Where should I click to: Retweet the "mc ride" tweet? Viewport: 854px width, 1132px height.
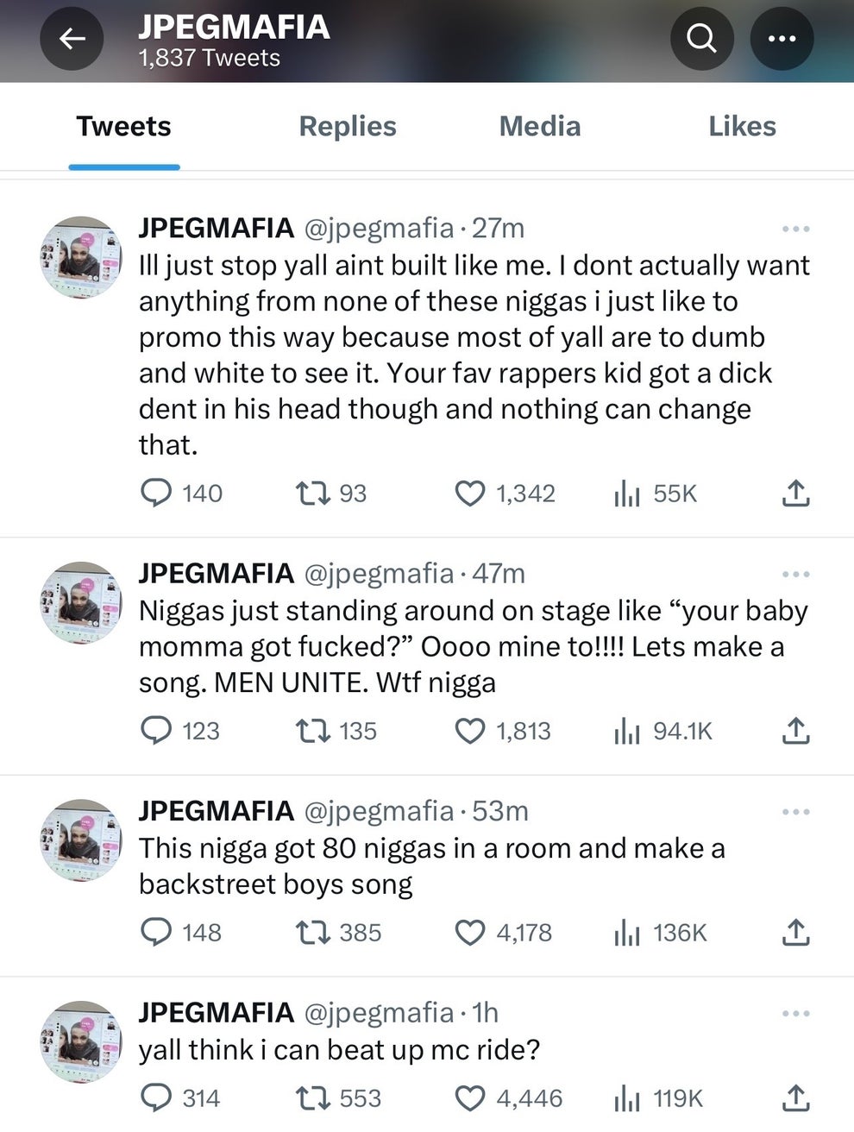pyautogui.click(x=310, y=1097)
